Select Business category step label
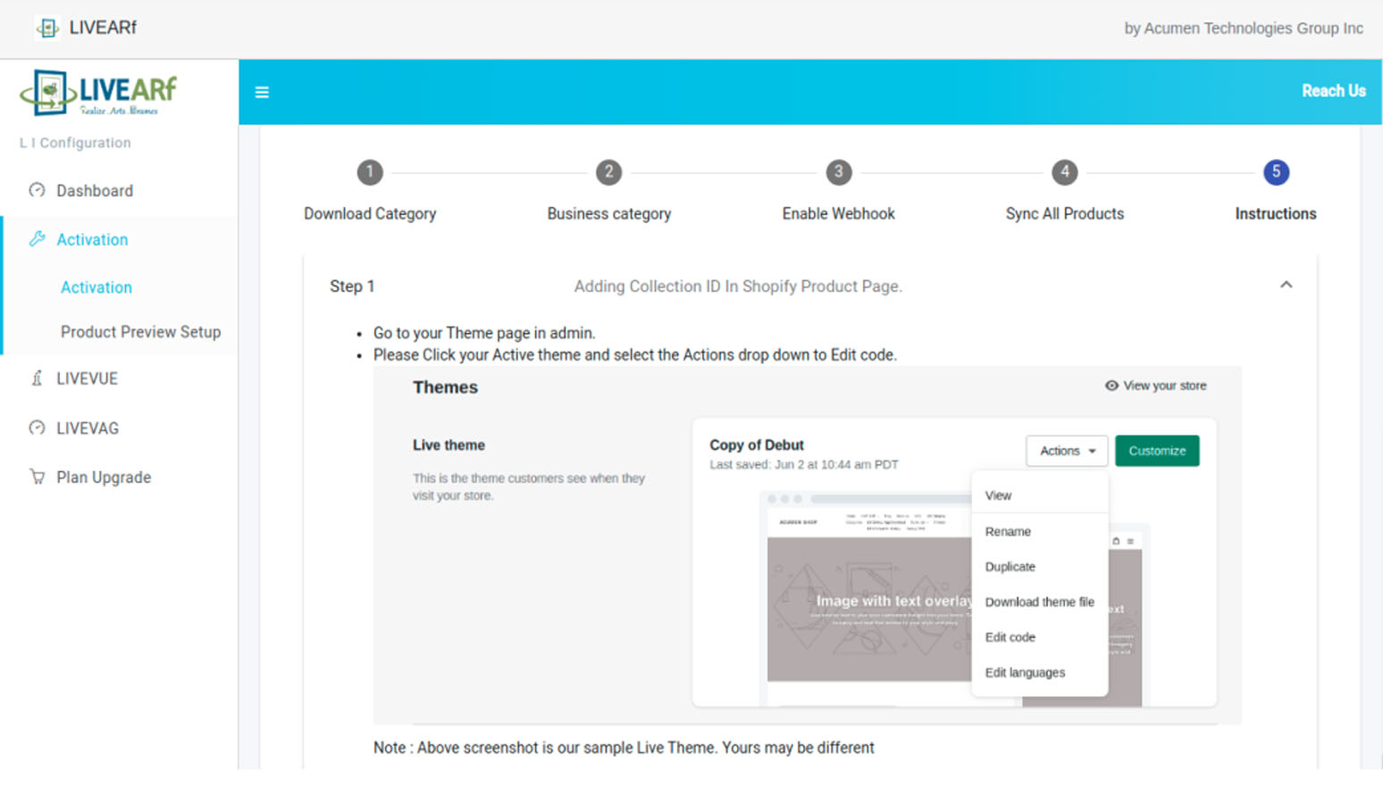 click(x=609, y=214)
